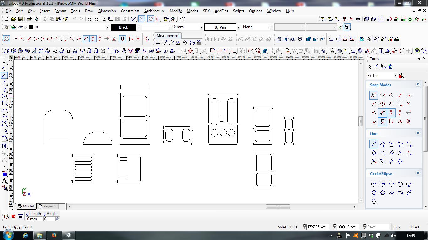Open the Sketch style dropdown
The image size is (428, 240).
click(395, 76)
